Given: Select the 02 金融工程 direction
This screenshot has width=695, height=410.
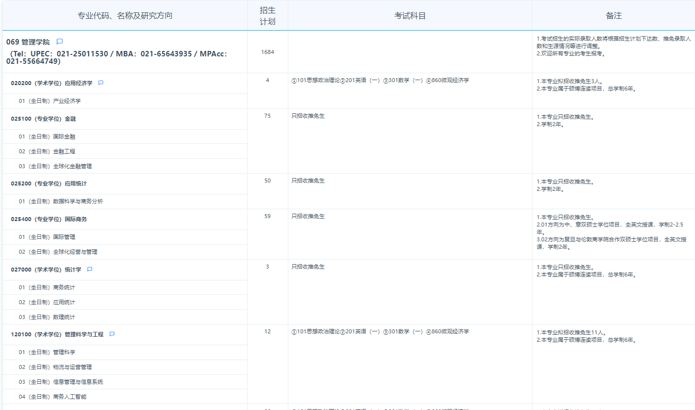Looking at the screenshot, I should click(47, 151).
